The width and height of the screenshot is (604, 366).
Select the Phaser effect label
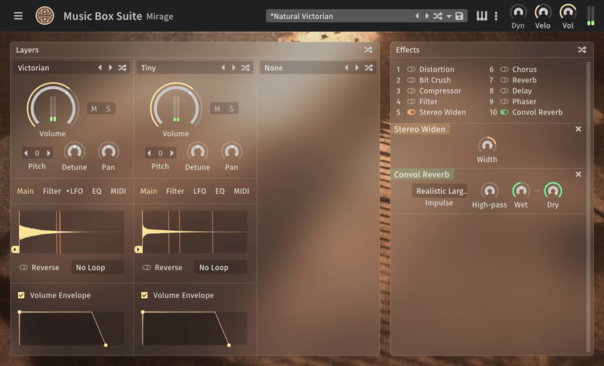[x=524, y=102]
